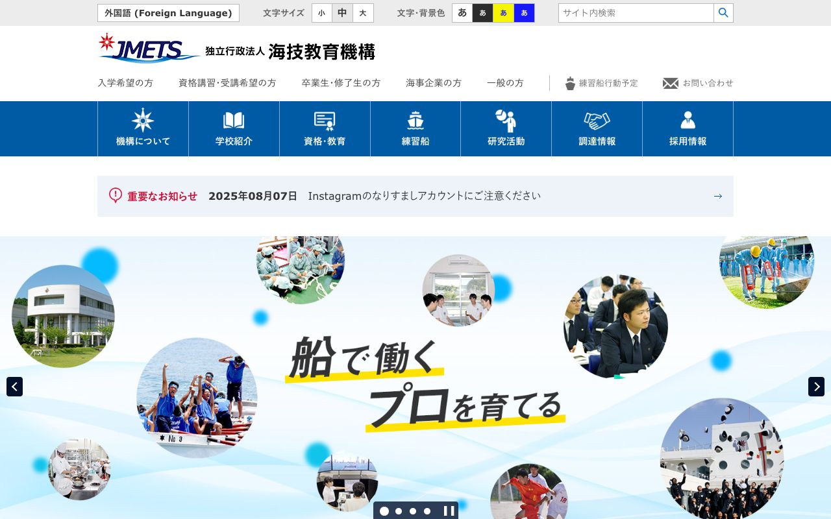The image size is (831, 519).
Task: Click the 研究活動 presenter icon
Action: tap(506, 121)
